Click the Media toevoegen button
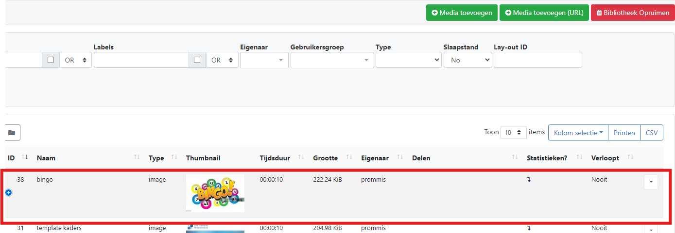This screenshot has height=233, width=675. pos(462,13)
